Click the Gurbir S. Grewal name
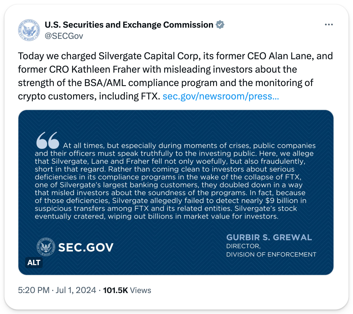353x314 pixels. [269, 237]
